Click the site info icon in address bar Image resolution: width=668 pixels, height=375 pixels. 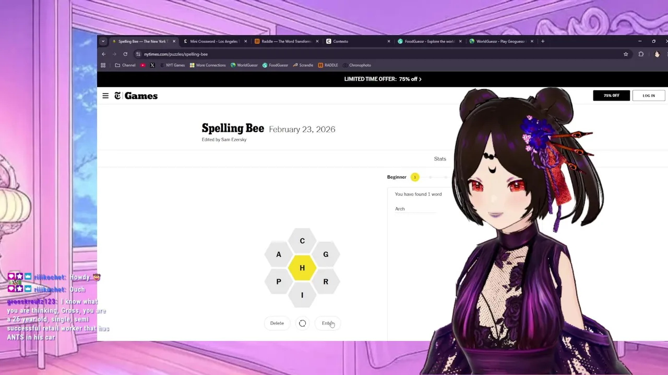138,54
